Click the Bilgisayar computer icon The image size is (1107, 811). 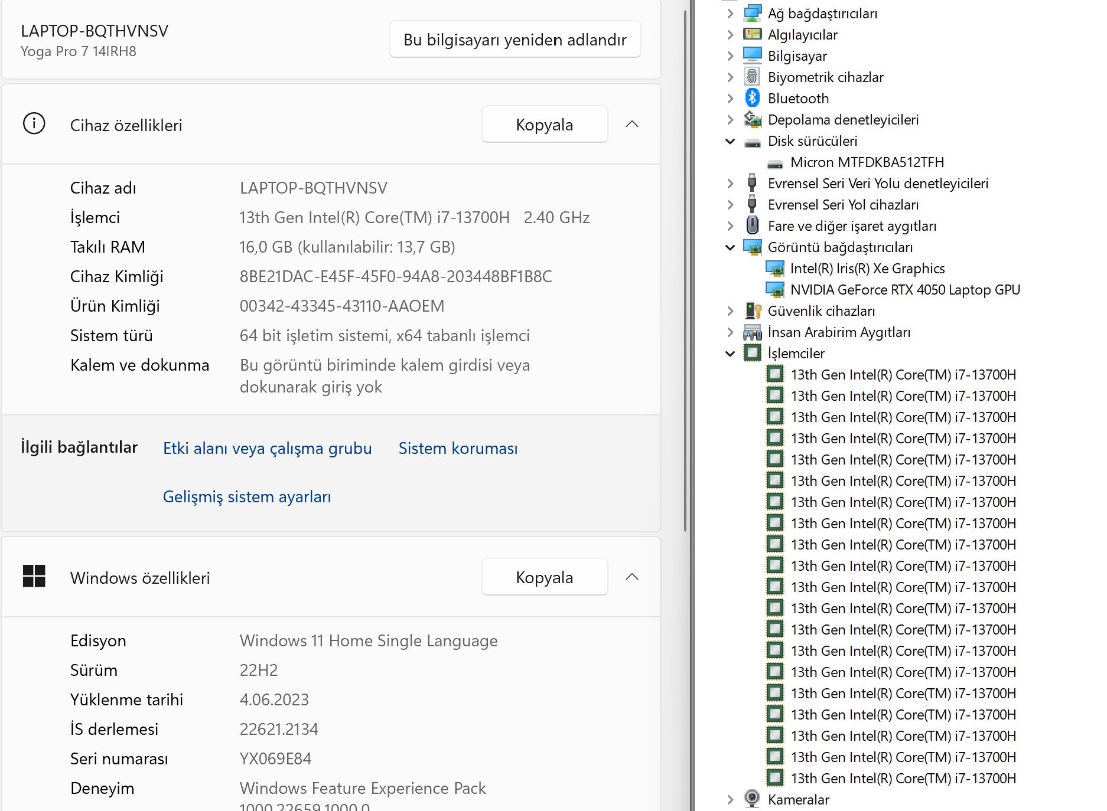[x=752, y=55]
